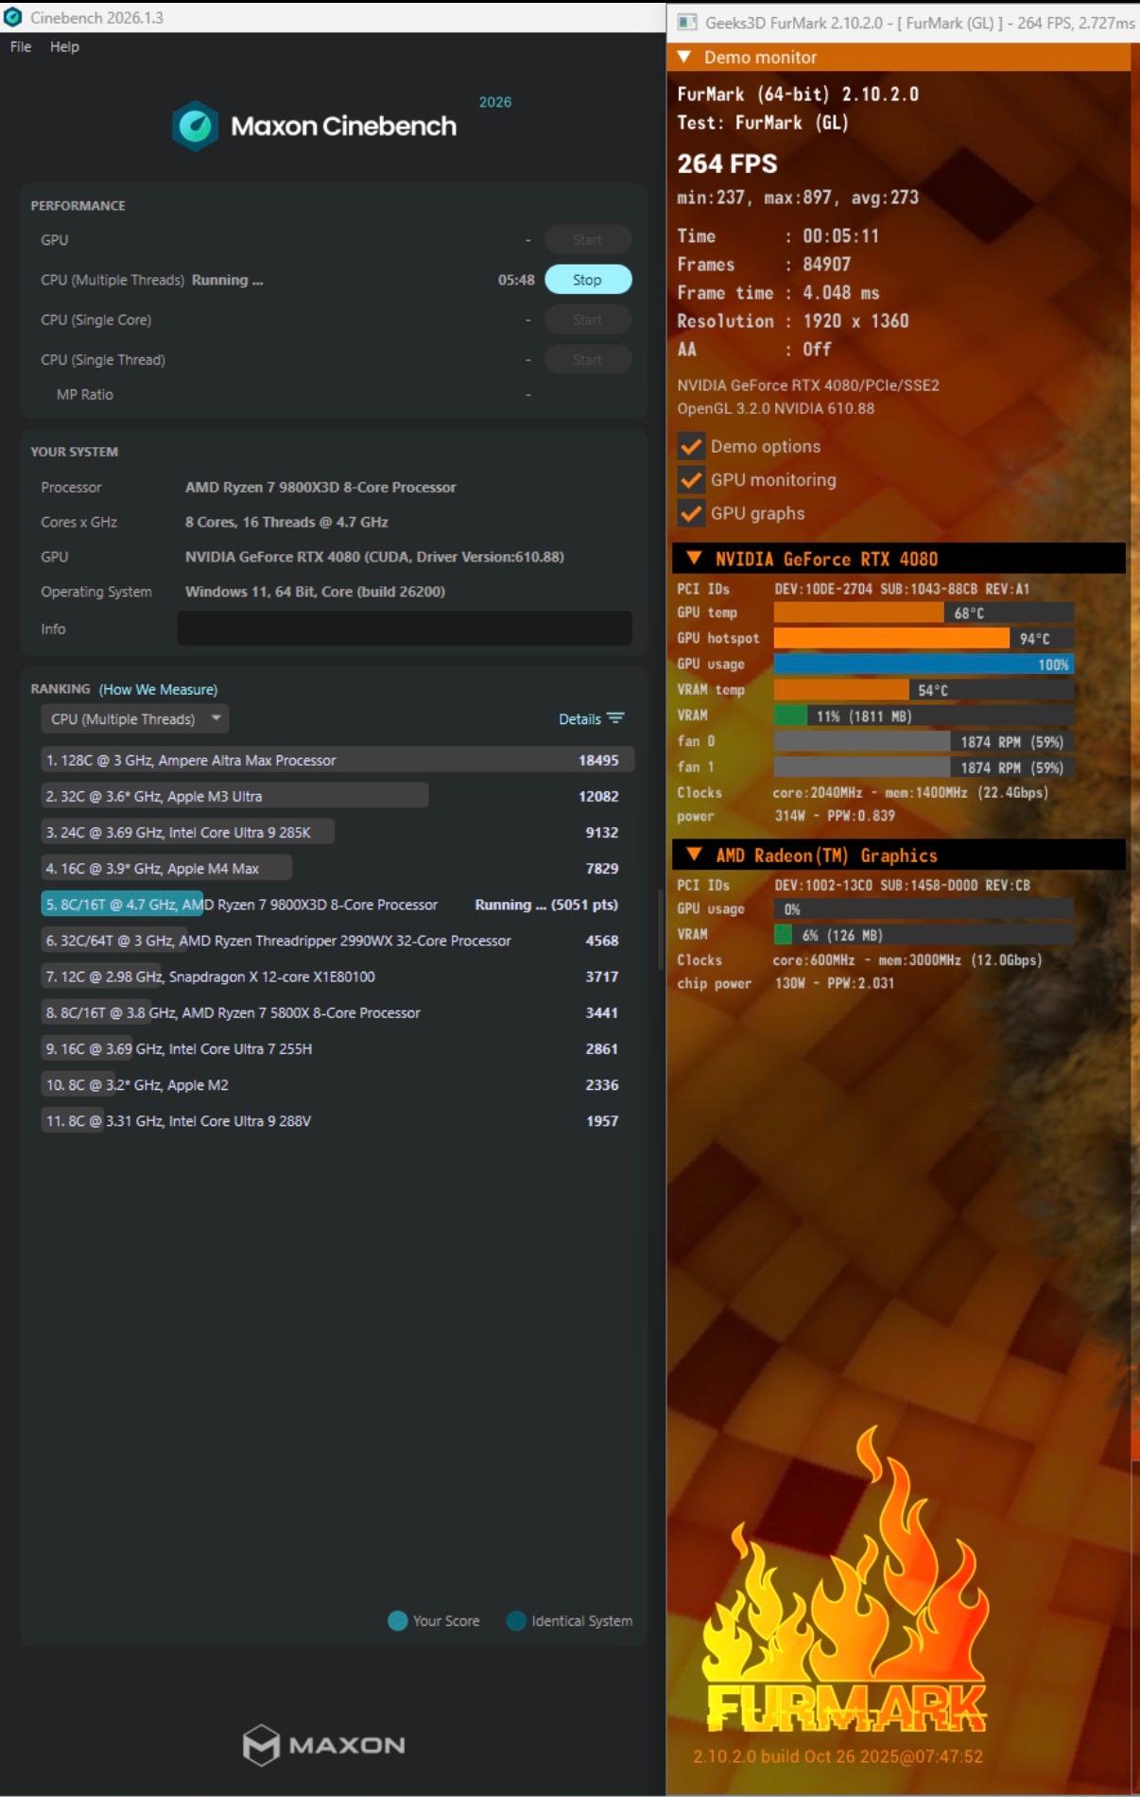This screenshot has height=1797, width=1140.
Task: Click the GPU hotspot 94°C bar
Action: (923, 638)
